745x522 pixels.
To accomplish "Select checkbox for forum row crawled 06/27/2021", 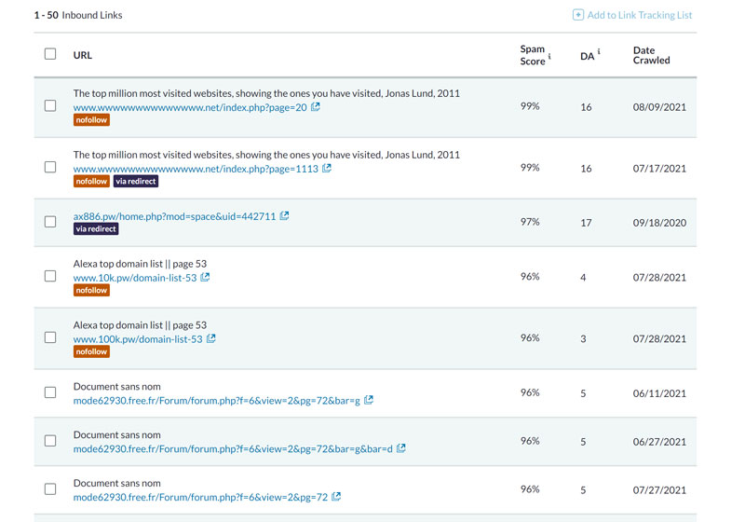I will point(50,441).
